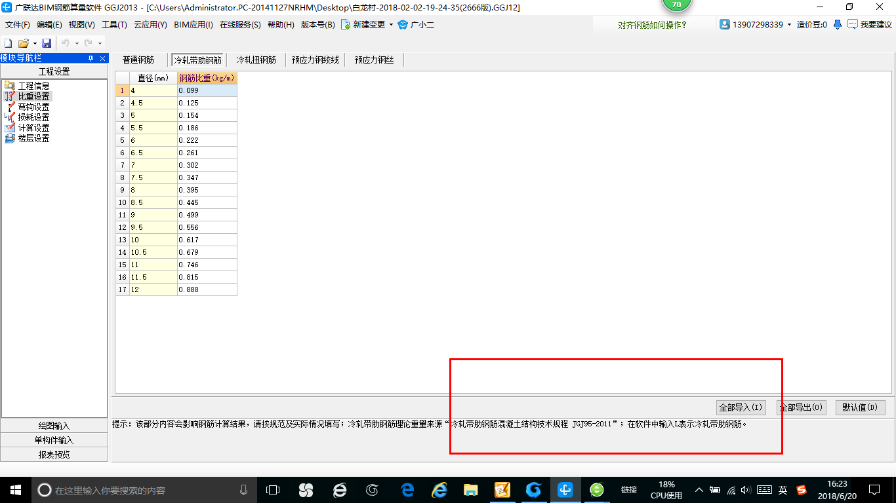Click the 钢筋比重(kg/m) column header

click(207, 78)
